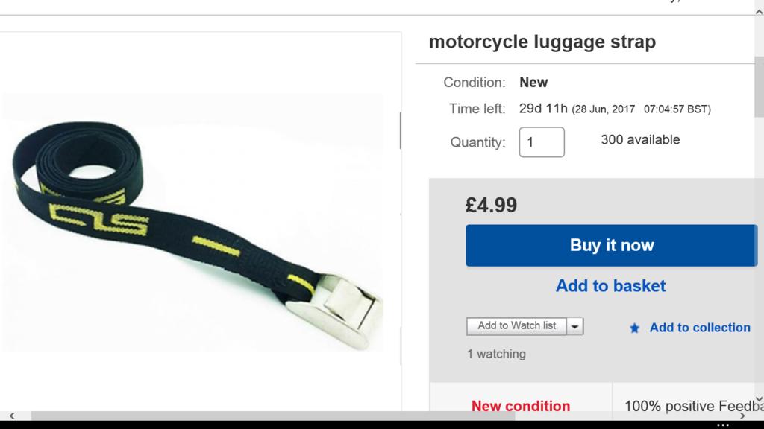Expand the Watch list dropdown arrow
The image size is (764, 429).
[575, 326]
